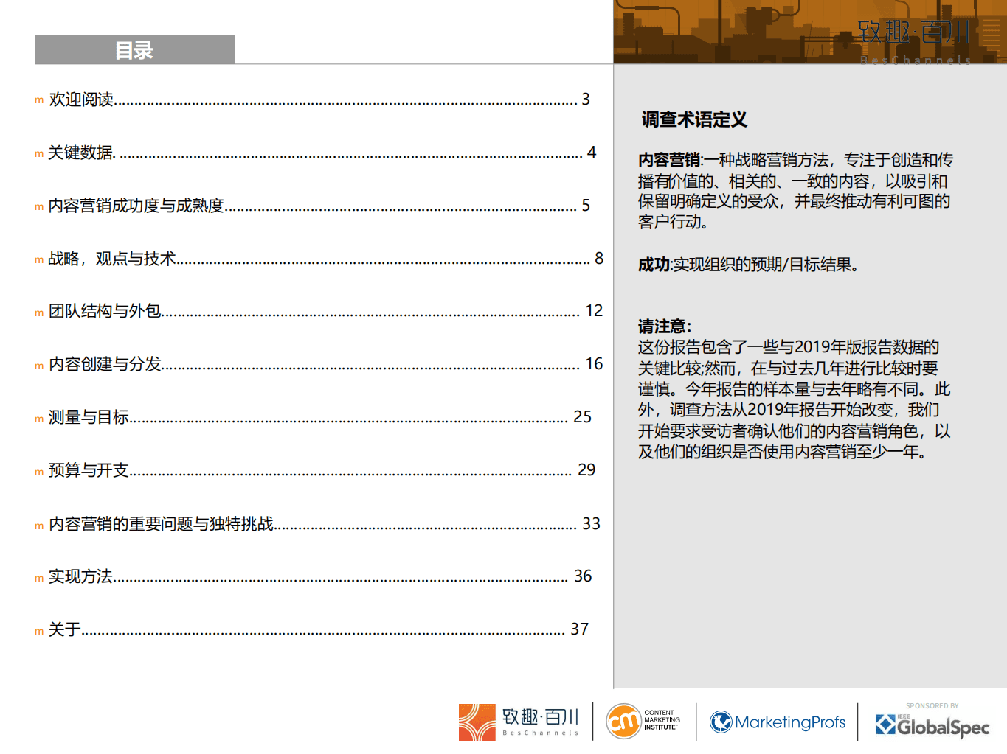Click the 内容营销的重要问题与独特挑战 entry

[x=162, y=524]
